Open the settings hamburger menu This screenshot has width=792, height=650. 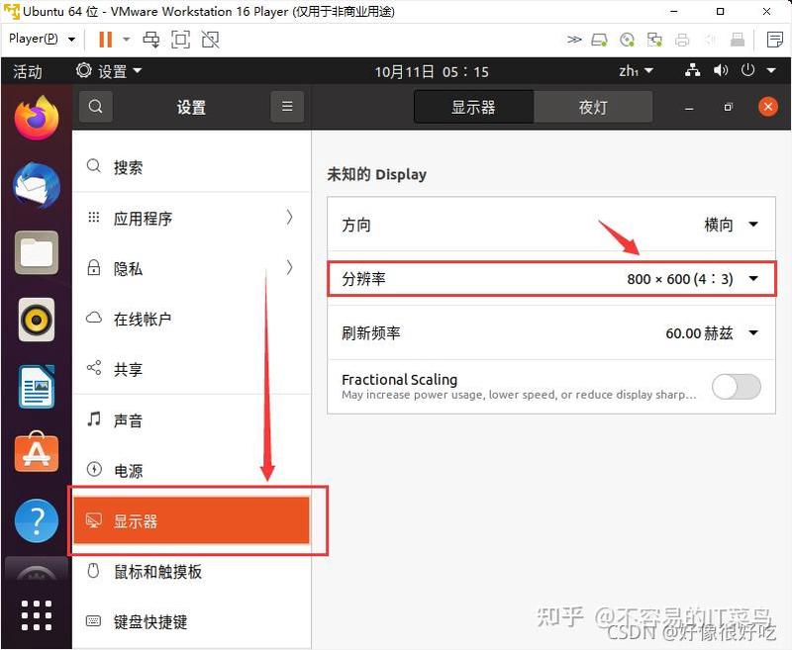(287, 107)
